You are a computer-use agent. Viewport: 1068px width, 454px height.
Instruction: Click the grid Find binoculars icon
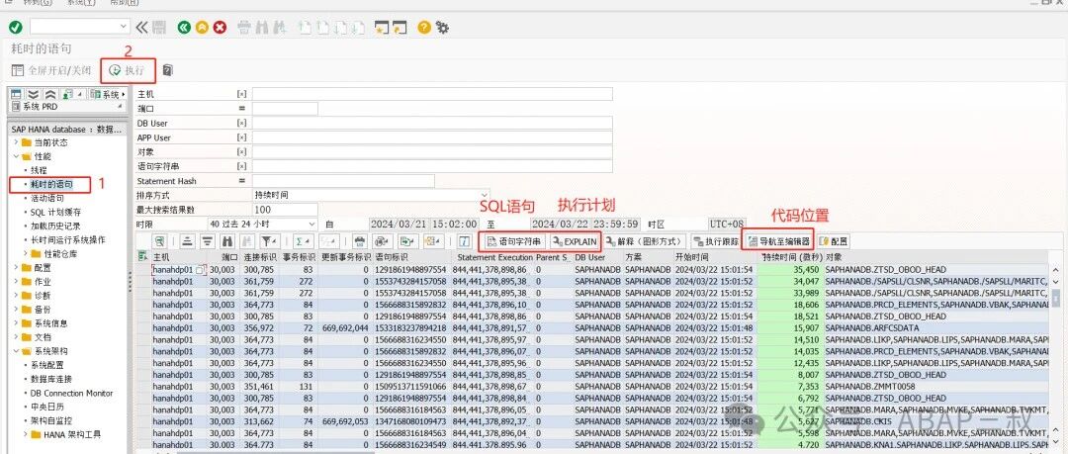coord(227,241)
